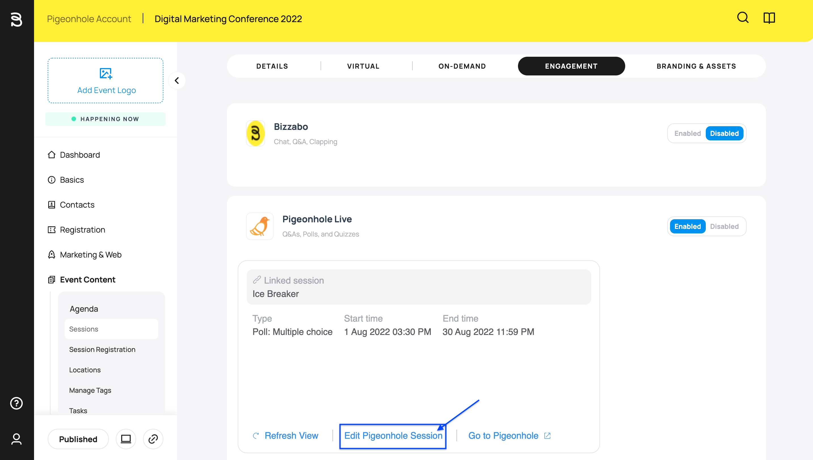
Task: Switch to the Details tab
Action: click(x=272, y=66)
